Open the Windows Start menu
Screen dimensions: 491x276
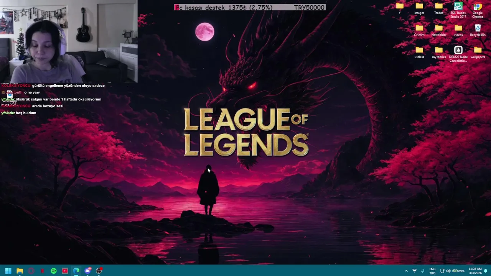tap(8, 271)
